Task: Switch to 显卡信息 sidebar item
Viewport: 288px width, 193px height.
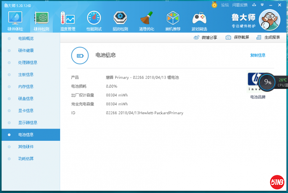Action: [x=26, y=111]
